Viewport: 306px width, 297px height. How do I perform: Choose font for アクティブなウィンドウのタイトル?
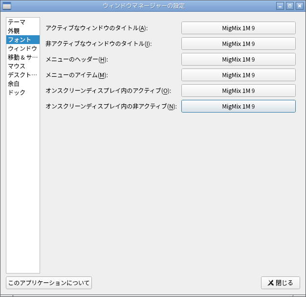tap(238, 28)
